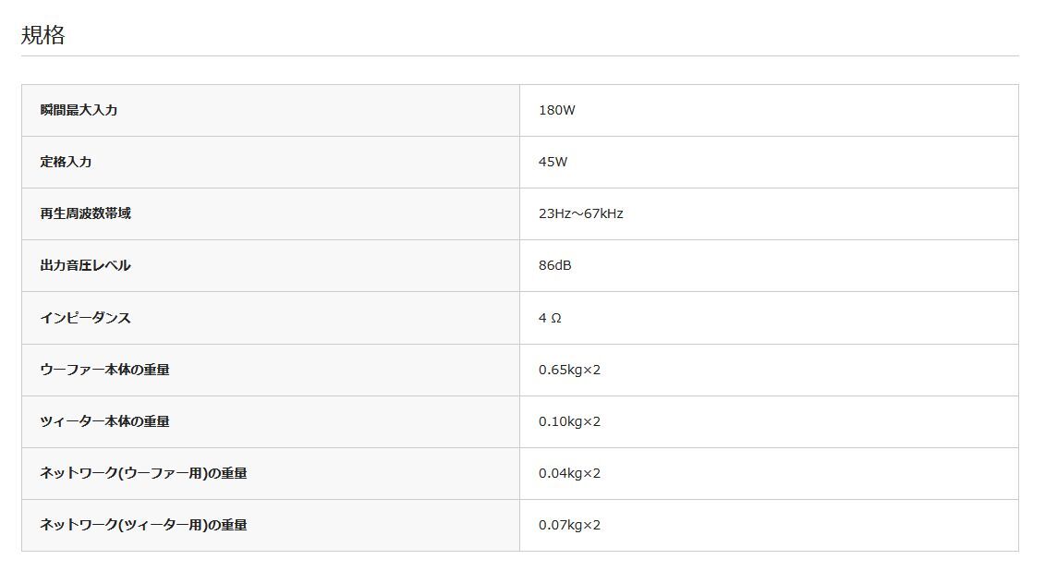Viewport: 1045px width, 584px height.
Task: Click the 出力音圧レベル label
Action: pyautogui.click(x=85, y=265)
